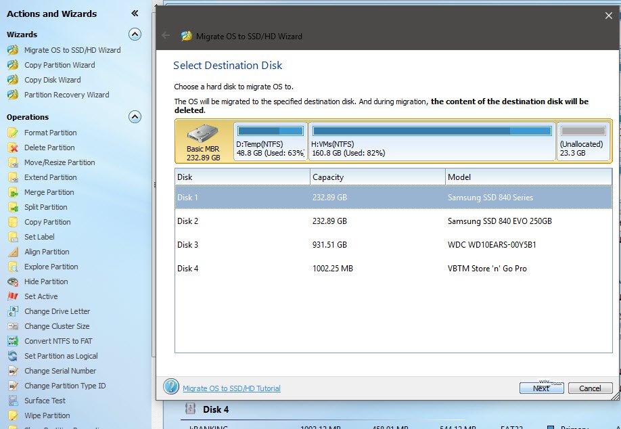621x429 pixels.
Task: Collapse the Operations section
Action: 135,117
